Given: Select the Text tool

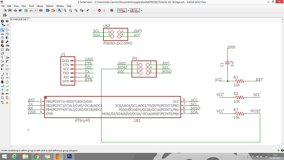Looking at the screenshot, I should coord(7,74).
